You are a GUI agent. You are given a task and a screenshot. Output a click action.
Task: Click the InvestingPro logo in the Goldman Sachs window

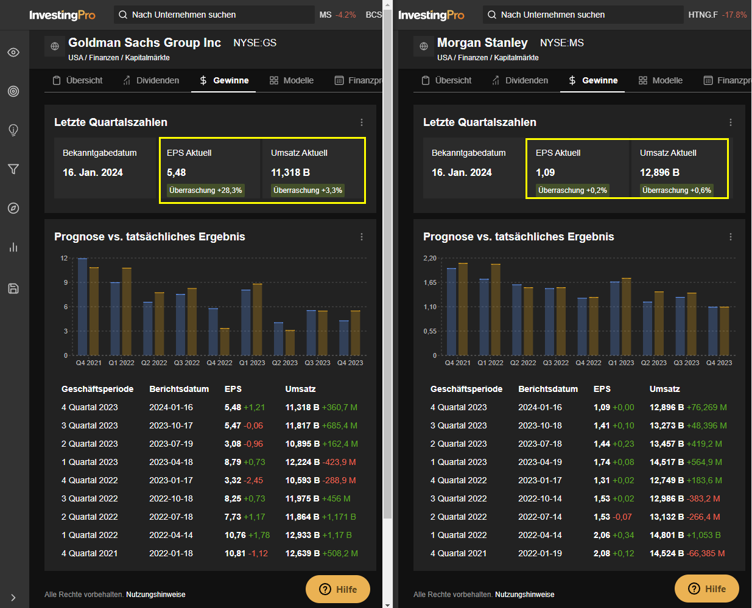point(62,15)
